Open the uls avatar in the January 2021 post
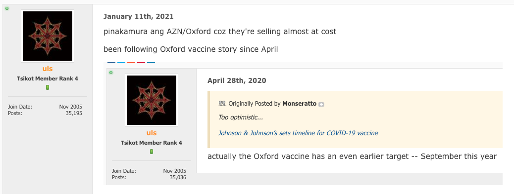 pos(48,36)
